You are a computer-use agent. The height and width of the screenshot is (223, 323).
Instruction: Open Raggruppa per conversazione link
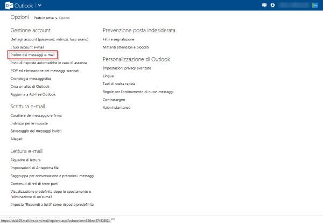52,176
